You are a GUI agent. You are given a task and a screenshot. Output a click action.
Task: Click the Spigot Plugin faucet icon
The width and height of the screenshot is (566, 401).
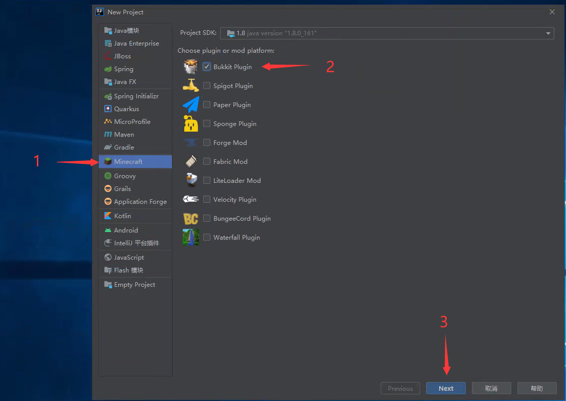tap(191, 86)
